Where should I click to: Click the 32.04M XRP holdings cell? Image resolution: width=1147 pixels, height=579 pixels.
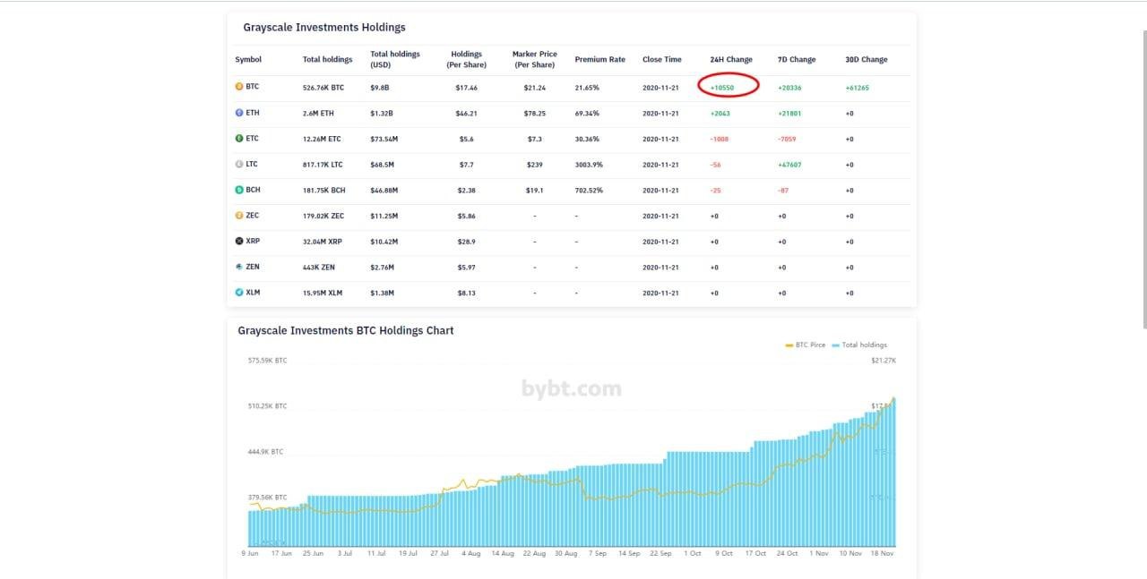tap(323, 242)
